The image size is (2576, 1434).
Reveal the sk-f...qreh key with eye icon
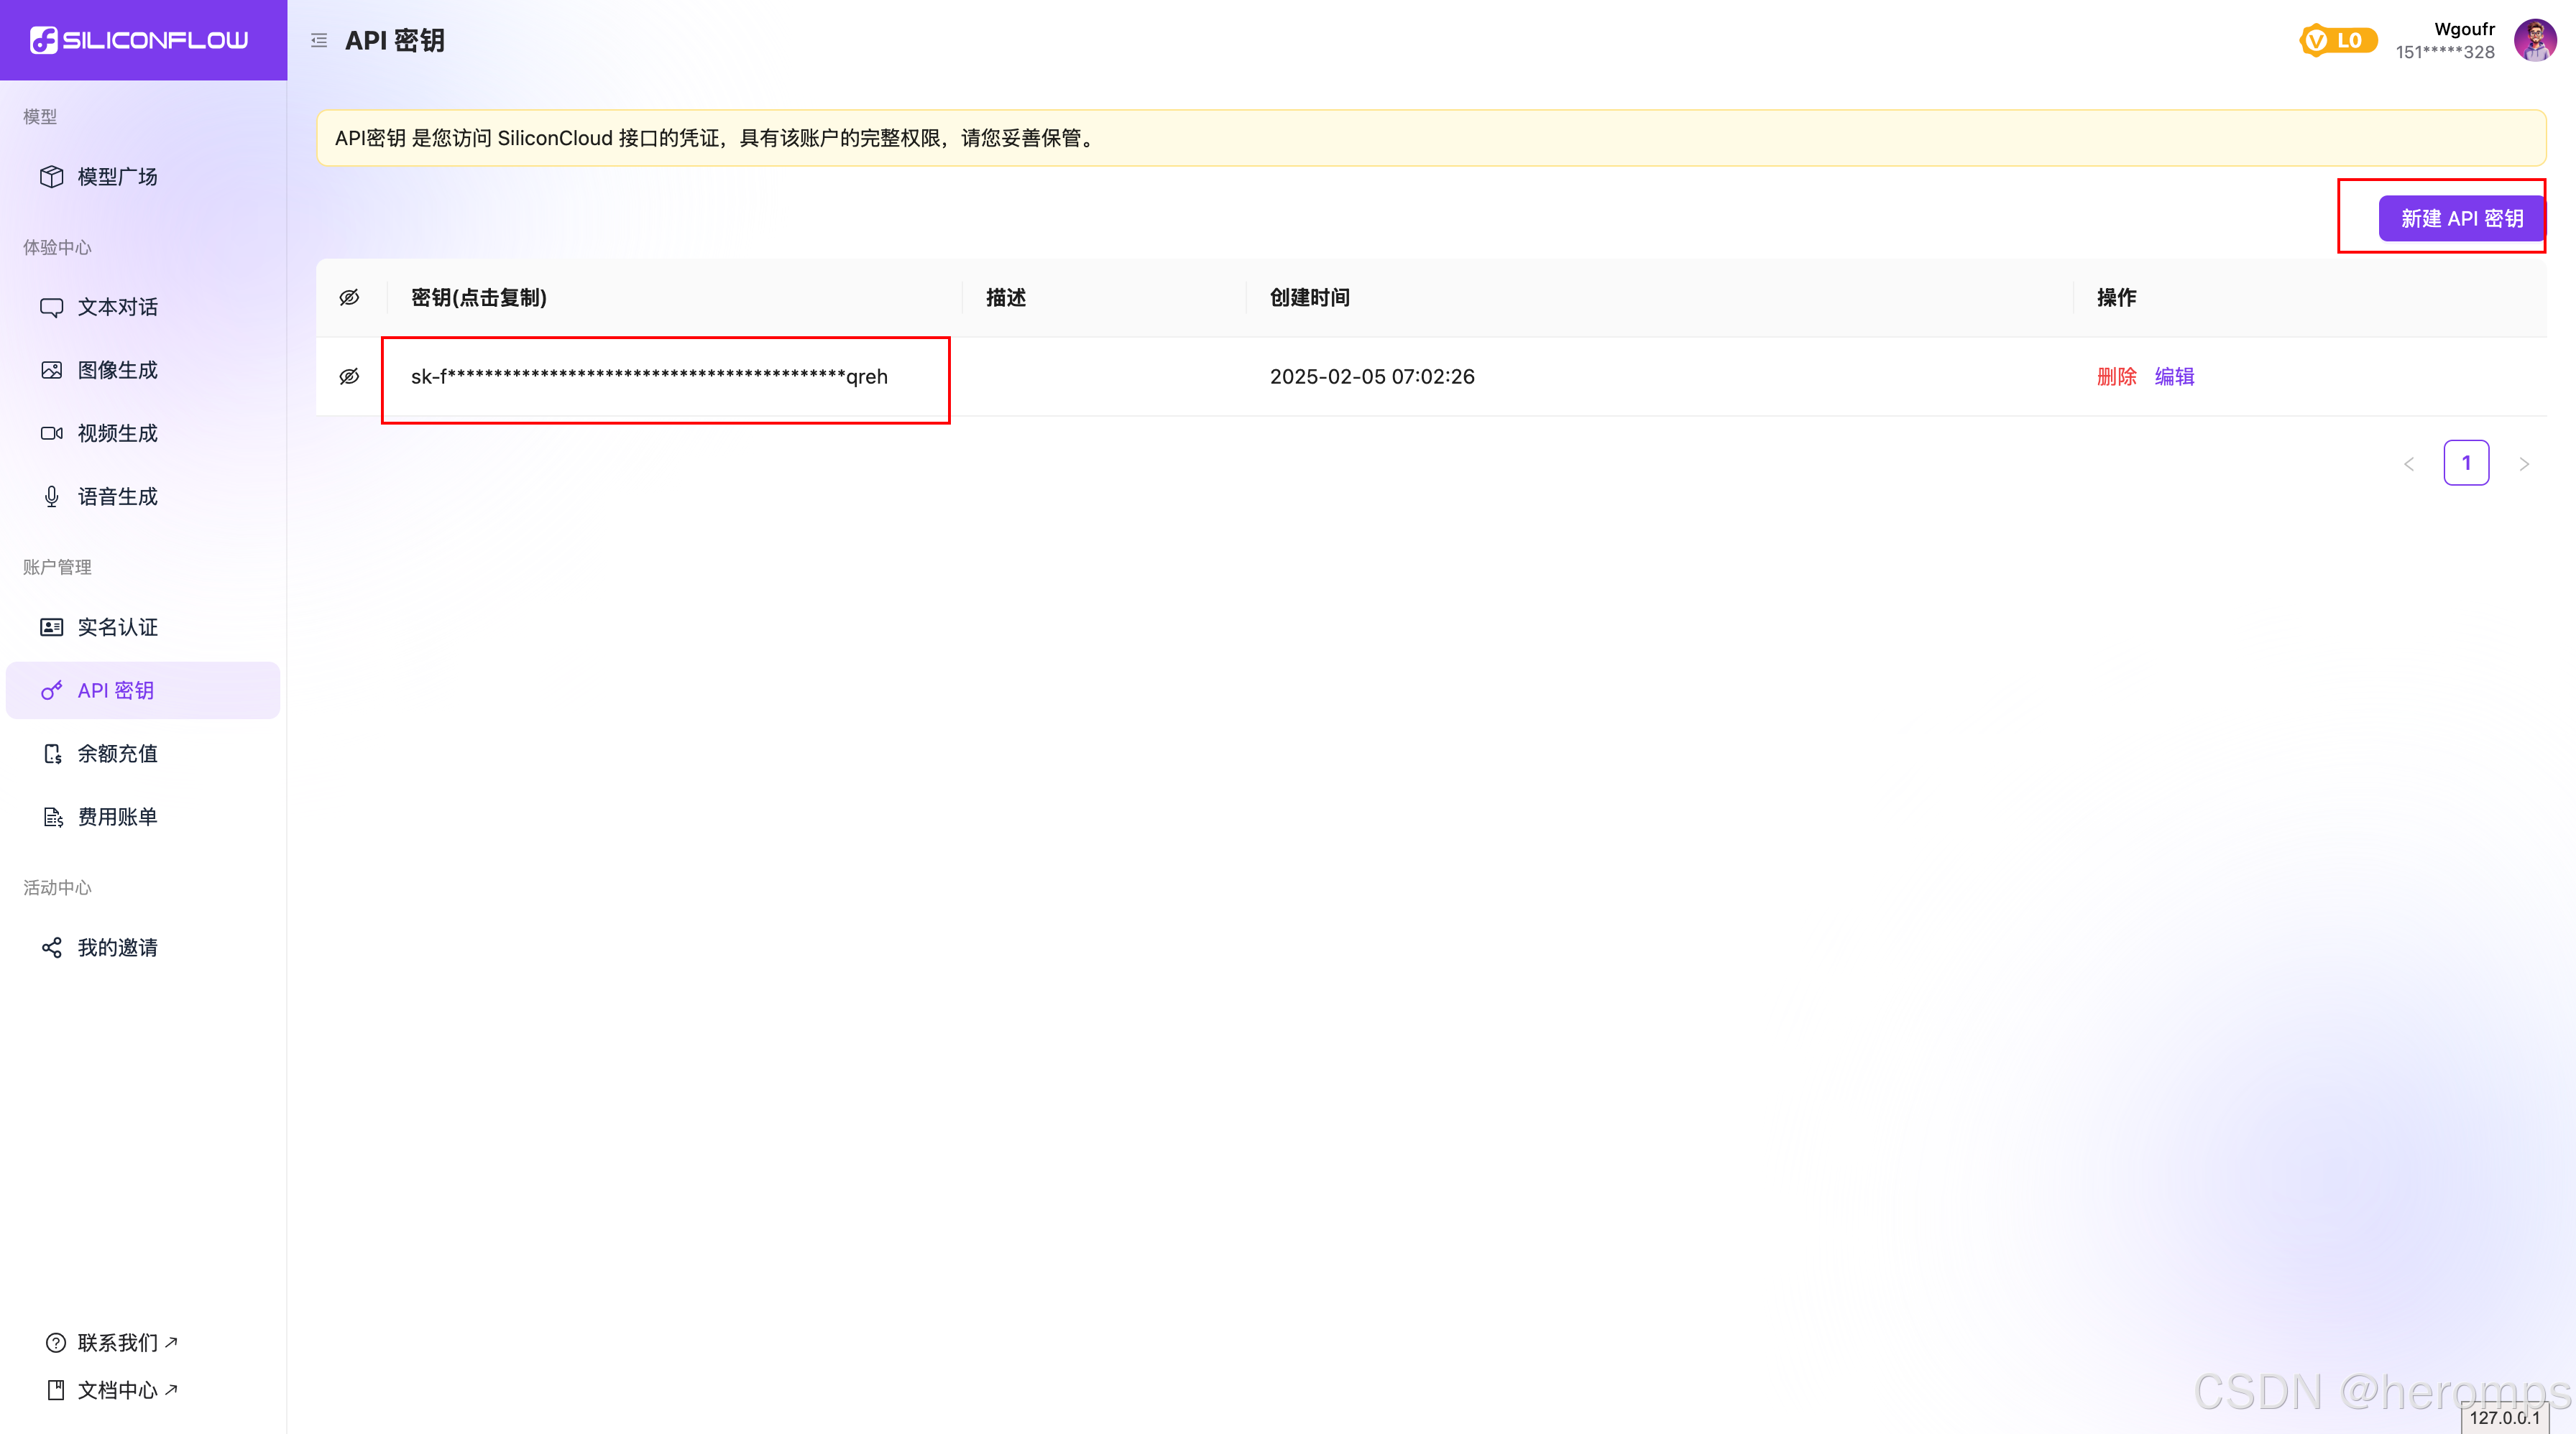click(349, 376)
